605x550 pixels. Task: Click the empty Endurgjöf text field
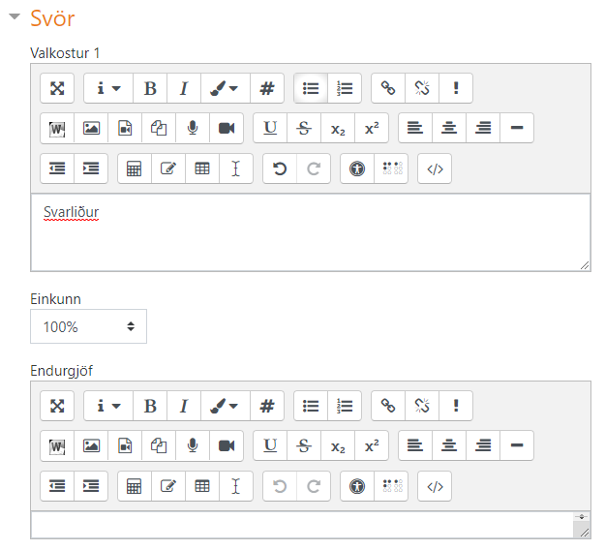pos(302,525)
